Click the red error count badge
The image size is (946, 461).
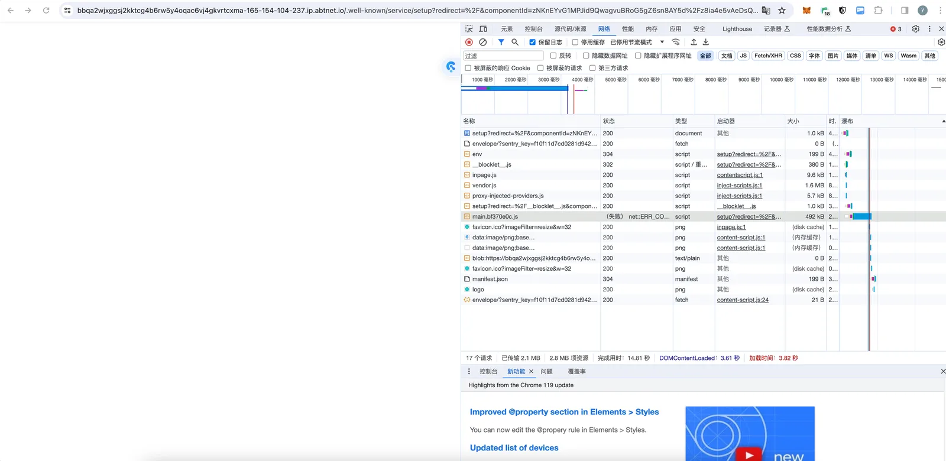pos(896,29)
